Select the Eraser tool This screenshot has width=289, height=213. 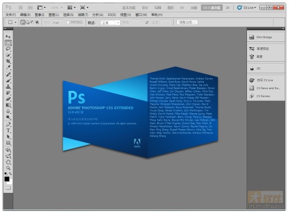click(8, 99)
